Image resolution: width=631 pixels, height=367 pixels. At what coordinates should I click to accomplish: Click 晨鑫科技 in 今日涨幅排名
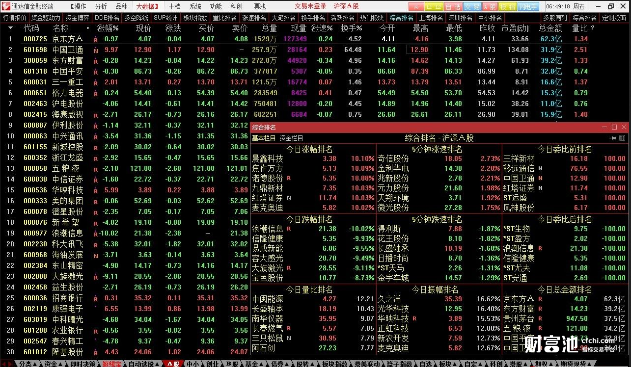point(268,159)
